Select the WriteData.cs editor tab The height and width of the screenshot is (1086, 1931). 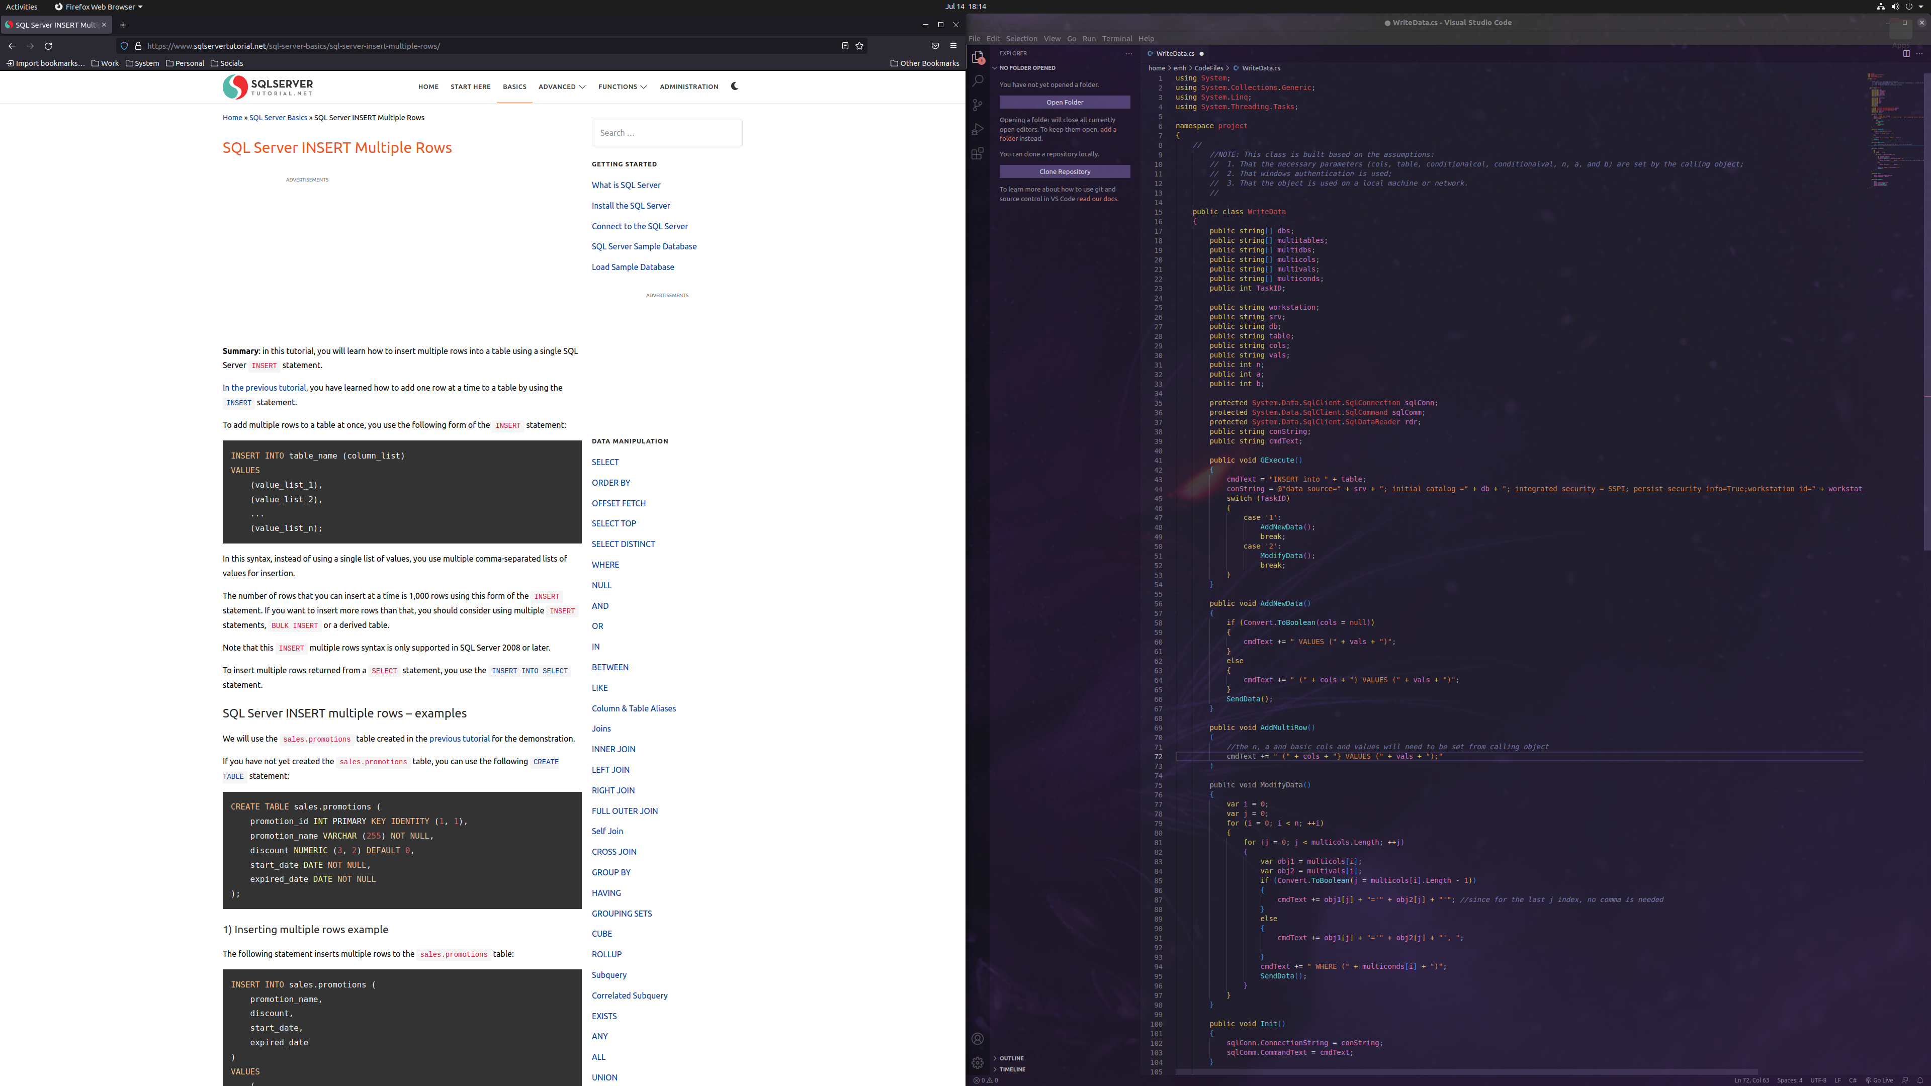coord(1175,53)
